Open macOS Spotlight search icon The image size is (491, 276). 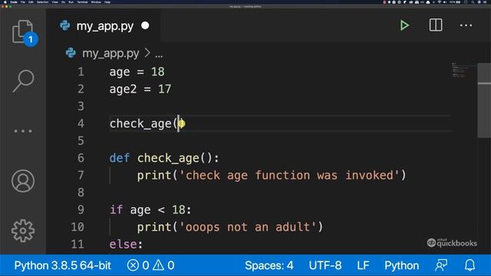tap(473, 2)
